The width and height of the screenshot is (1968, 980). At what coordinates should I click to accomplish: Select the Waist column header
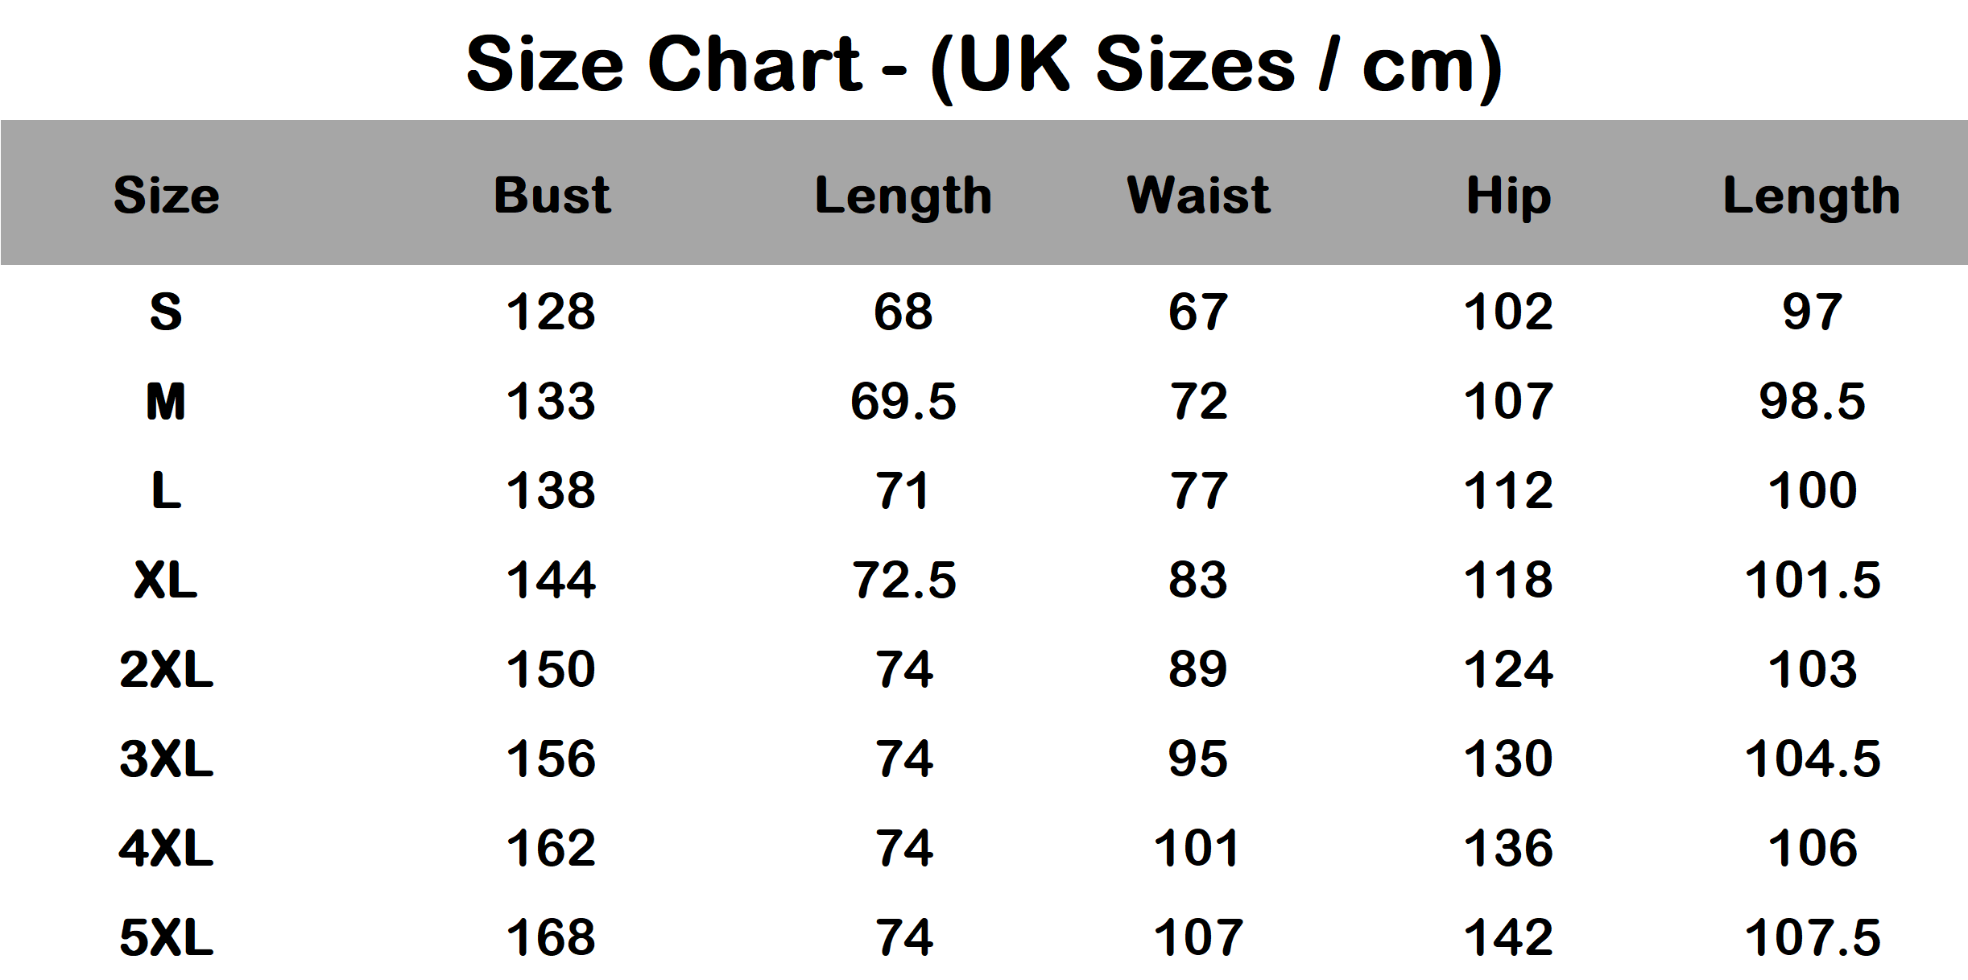click(x=1198, y=195)
